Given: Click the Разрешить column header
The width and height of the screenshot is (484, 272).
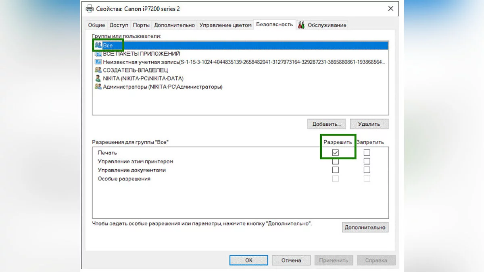Looking at the screenshot, I should click(338, 142).
